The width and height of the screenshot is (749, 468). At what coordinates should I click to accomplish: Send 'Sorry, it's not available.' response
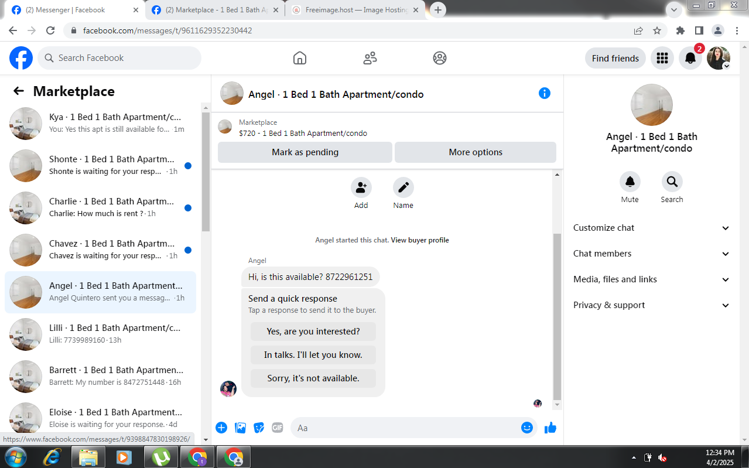(x=313, y=378)
